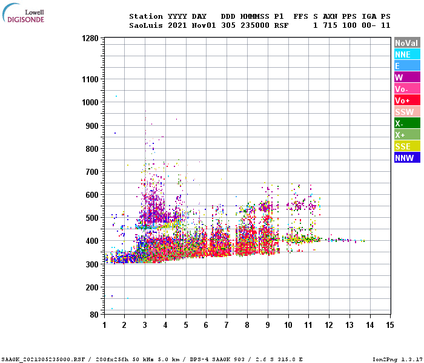Click the station name SaoLuis
This screenshot has height=363, width=424.
click(146, 25)
